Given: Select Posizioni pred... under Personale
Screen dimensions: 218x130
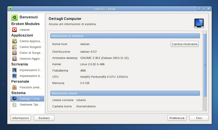Looking at the screenshot, I should [x=27, y=87].
